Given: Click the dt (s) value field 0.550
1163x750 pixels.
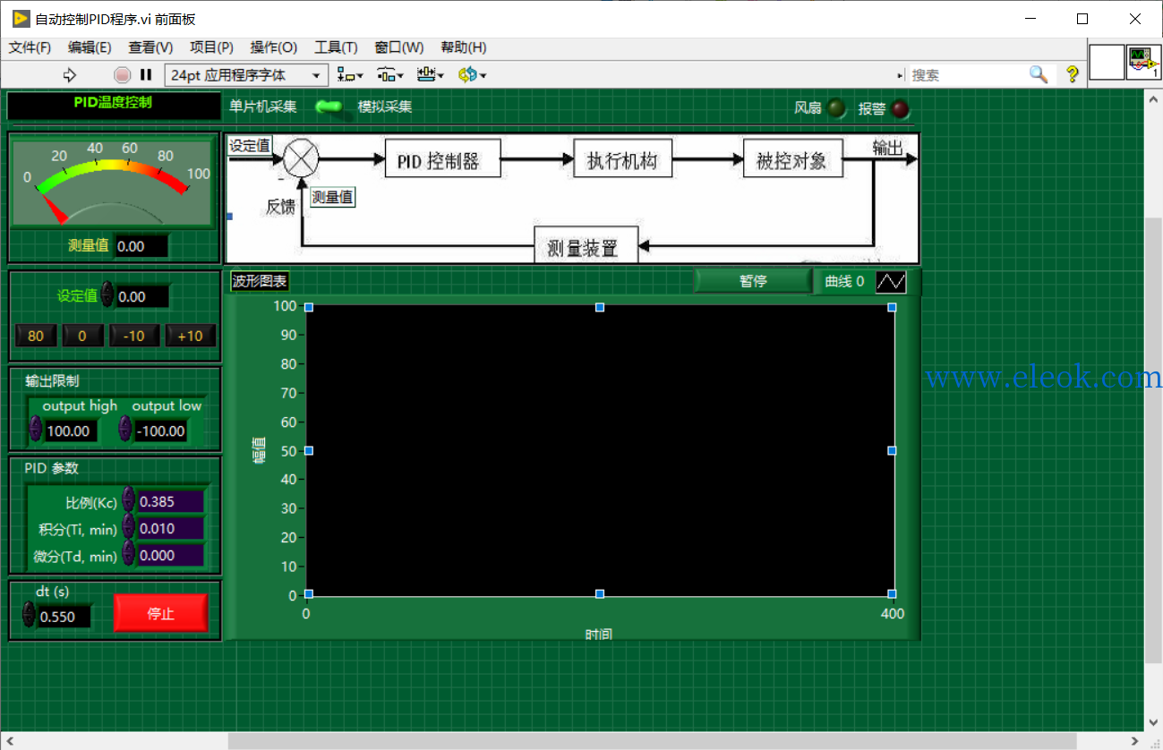Looking at the screenshot, I should coord(64,617).
